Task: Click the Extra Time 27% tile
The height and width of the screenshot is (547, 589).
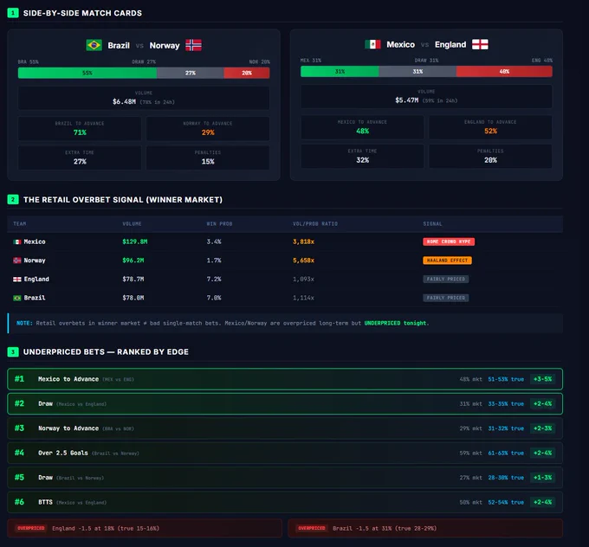Action: coord(80,158)
